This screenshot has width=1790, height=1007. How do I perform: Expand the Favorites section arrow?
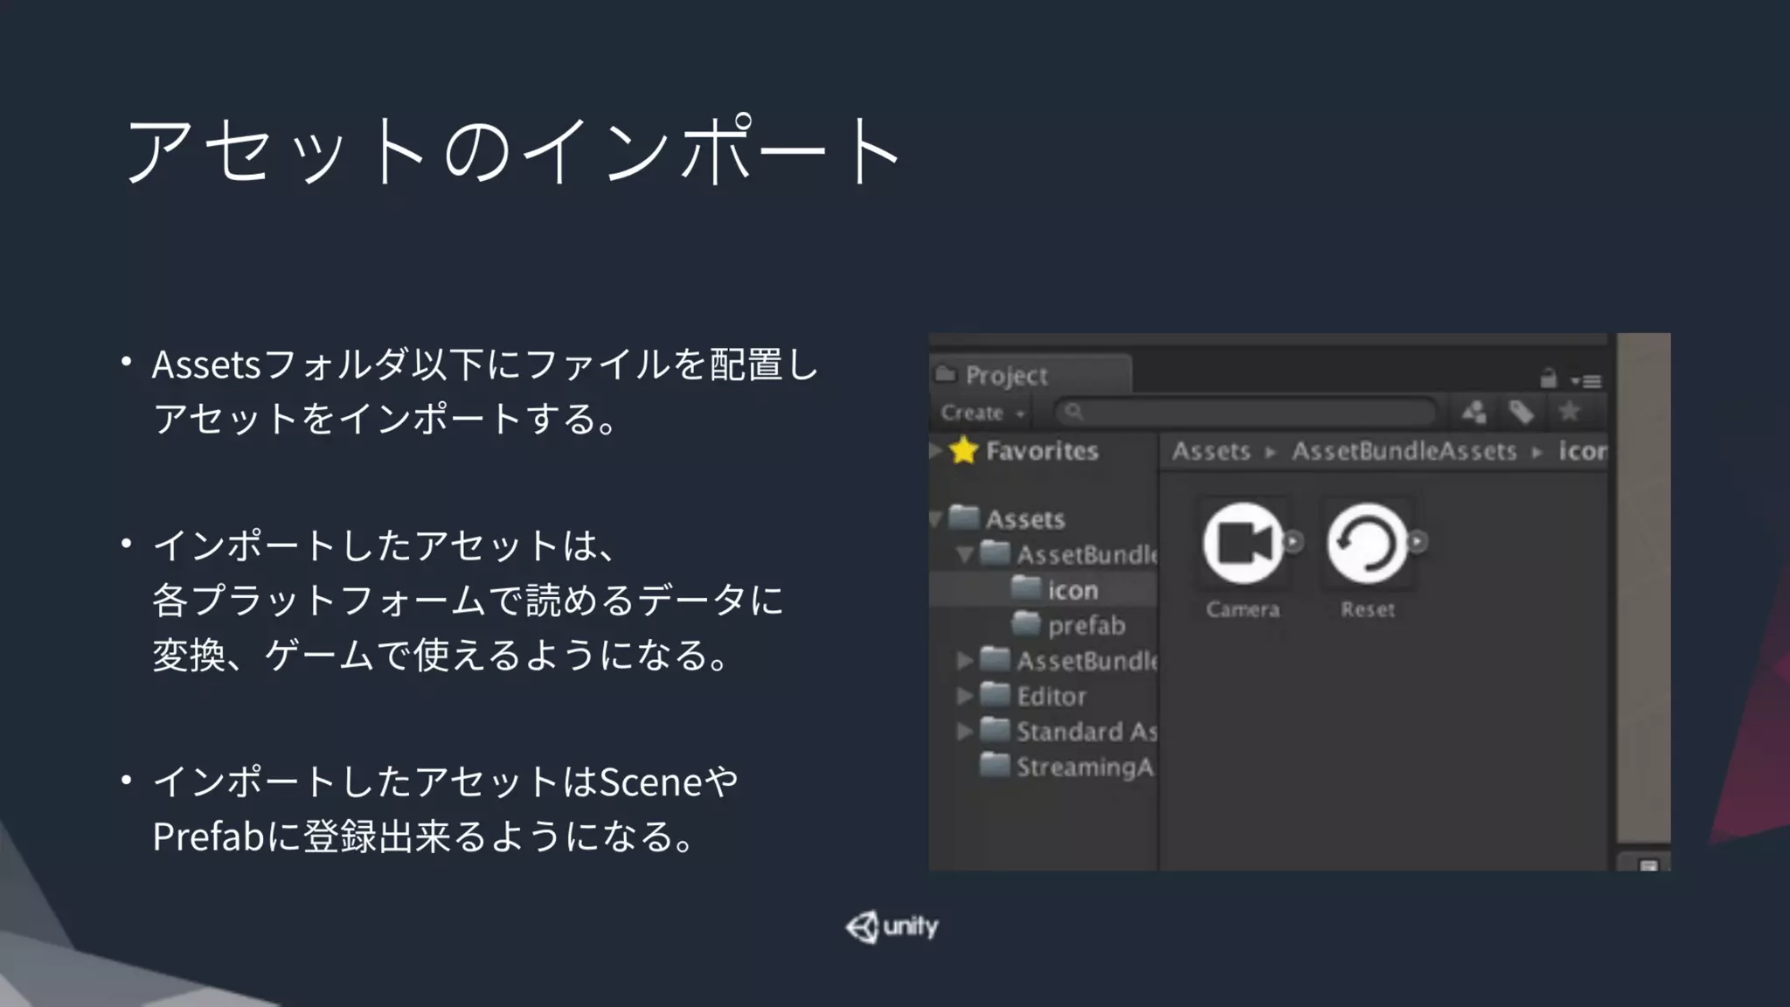(935, 450)
